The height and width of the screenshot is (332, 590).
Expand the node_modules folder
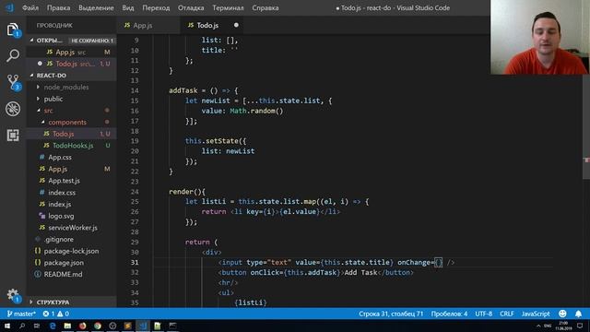pos(66,87)
